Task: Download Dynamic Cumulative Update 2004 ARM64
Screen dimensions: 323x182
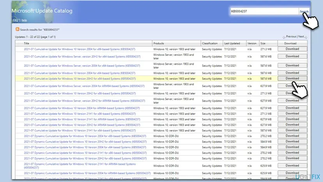Action: (292, 173)
